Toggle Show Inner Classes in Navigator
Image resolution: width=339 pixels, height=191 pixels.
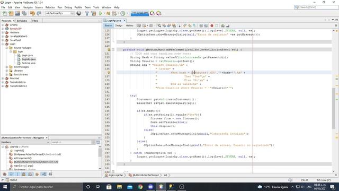tap(30, 174)
